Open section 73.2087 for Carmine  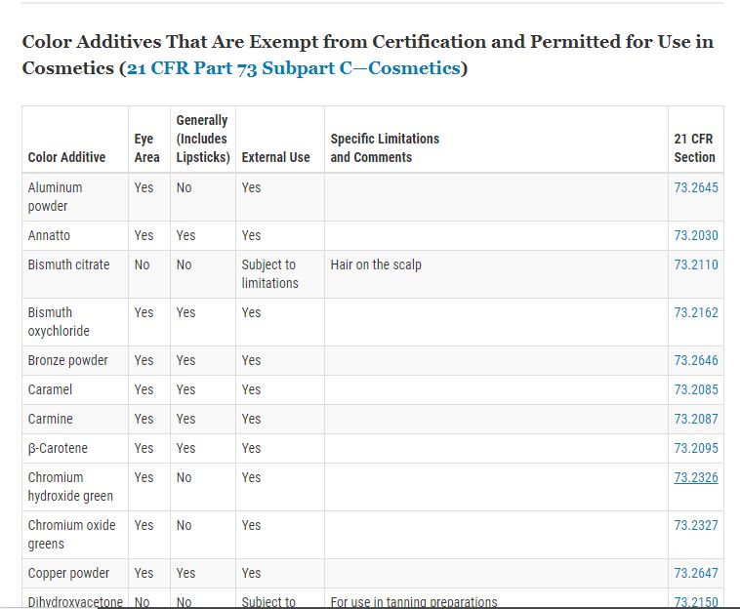[696, 419]
